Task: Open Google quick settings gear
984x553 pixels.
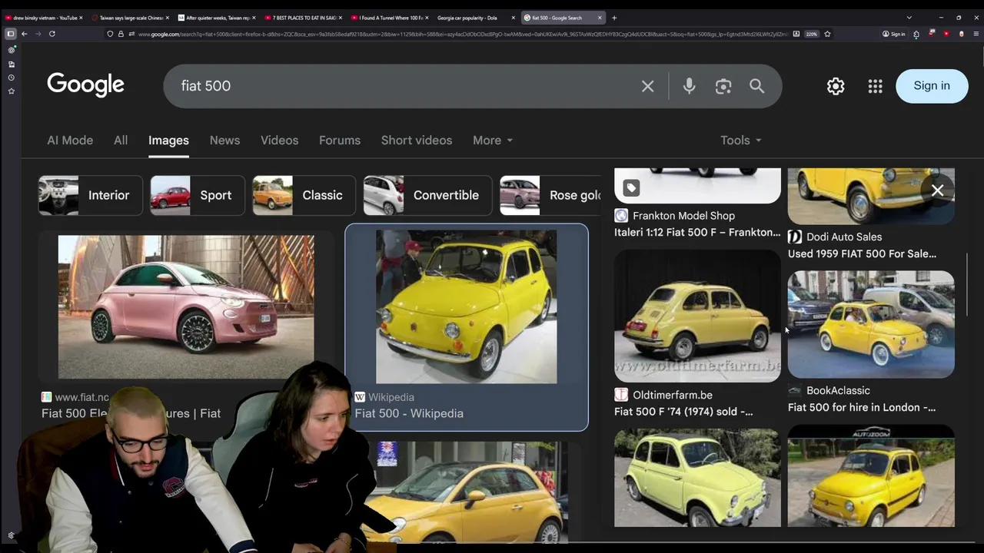Action: (x=836, y=86)
